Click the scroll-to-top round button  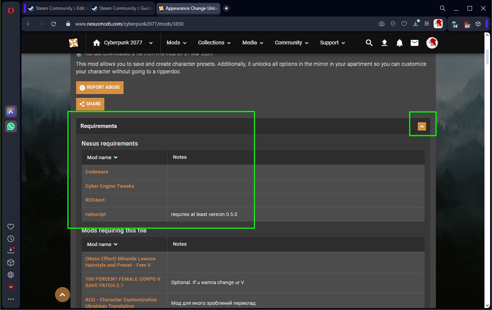63,295
